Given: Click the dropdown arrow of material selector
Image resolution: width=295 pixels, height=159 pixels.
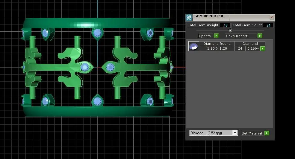Looking at the screenshot, I should click(235, 133).
